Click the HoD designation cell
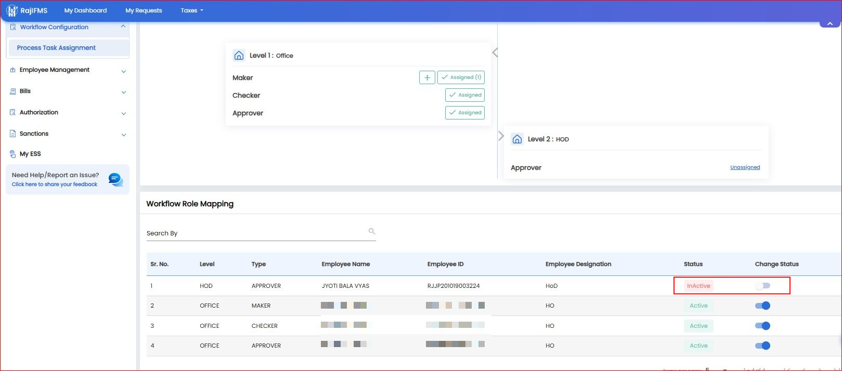The image size is (842, 371). (551, 286)
